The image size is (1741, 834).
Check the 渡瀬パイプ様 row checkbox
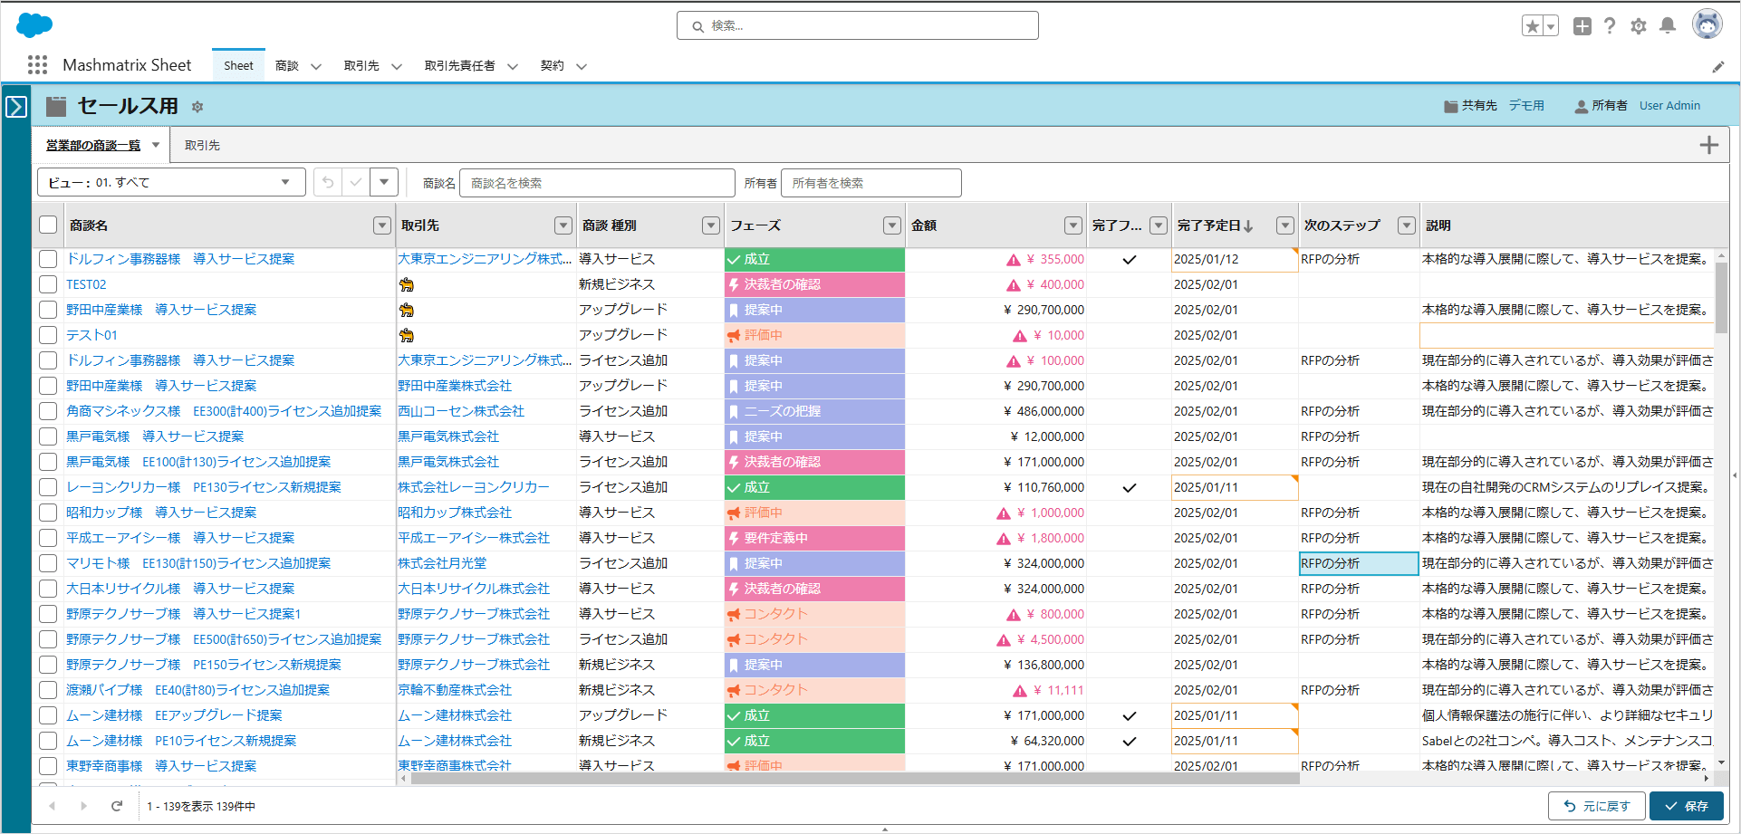48,690
